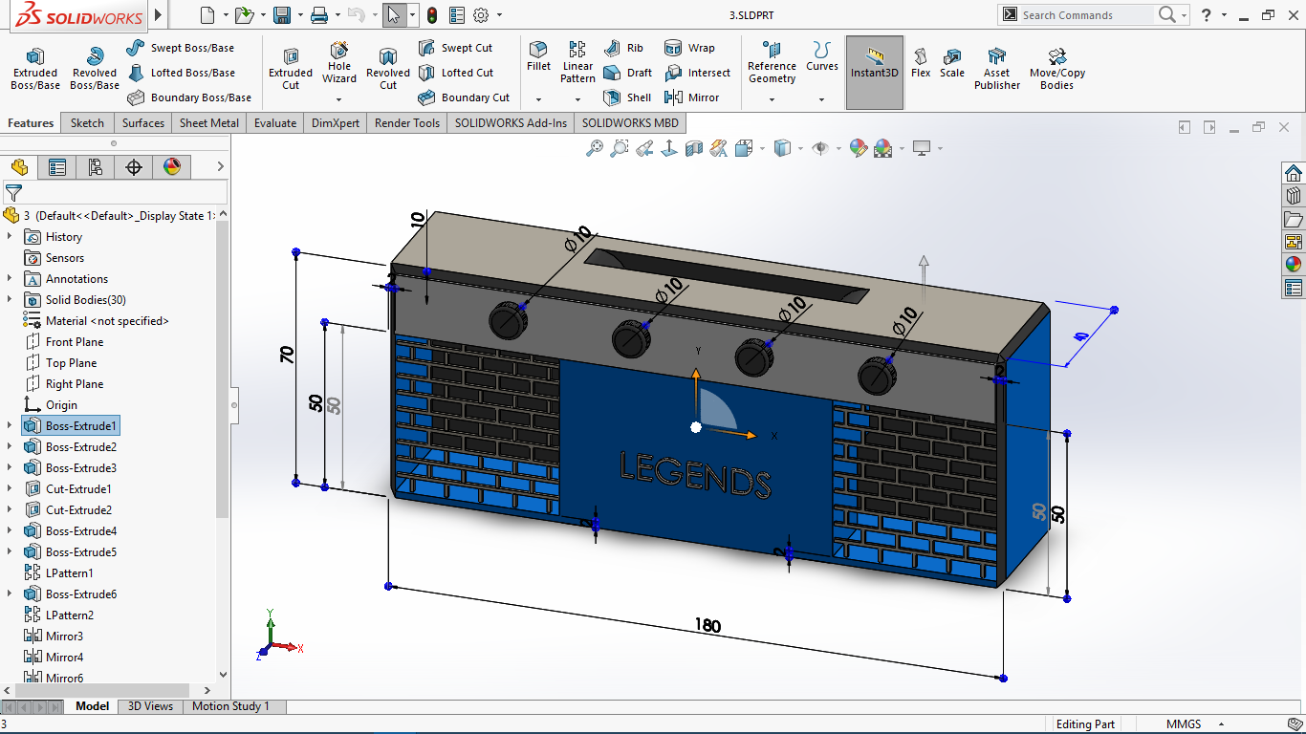Open the Help question mark
The image size is (1306, 734).
(1208, 14)
